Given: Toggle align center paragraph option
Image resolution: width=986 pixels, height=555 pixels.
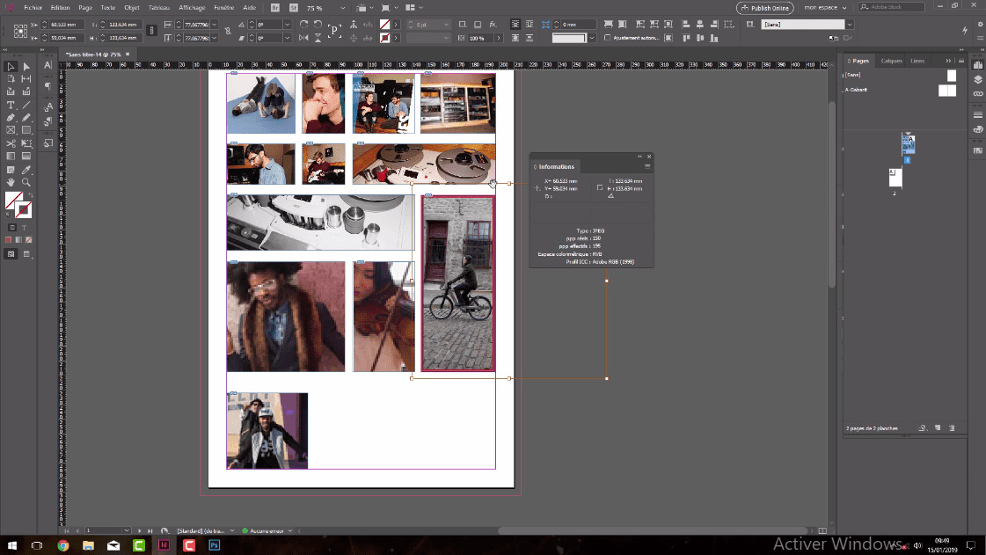Looking at the screenshot, I should coord(530,26).
